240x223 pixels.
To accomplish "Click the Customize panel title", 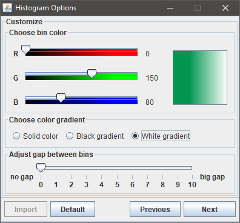I will pyautogui.click(x=24, y=22).
